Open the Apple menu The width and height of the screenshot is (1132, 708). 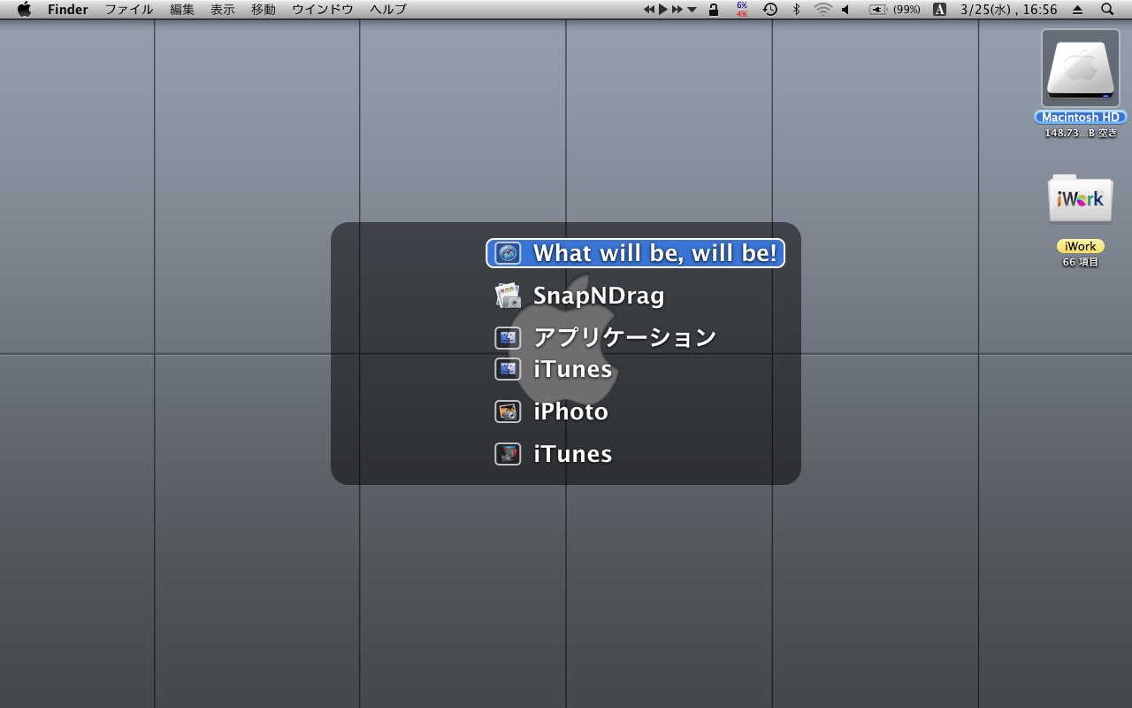pos(24,9)
